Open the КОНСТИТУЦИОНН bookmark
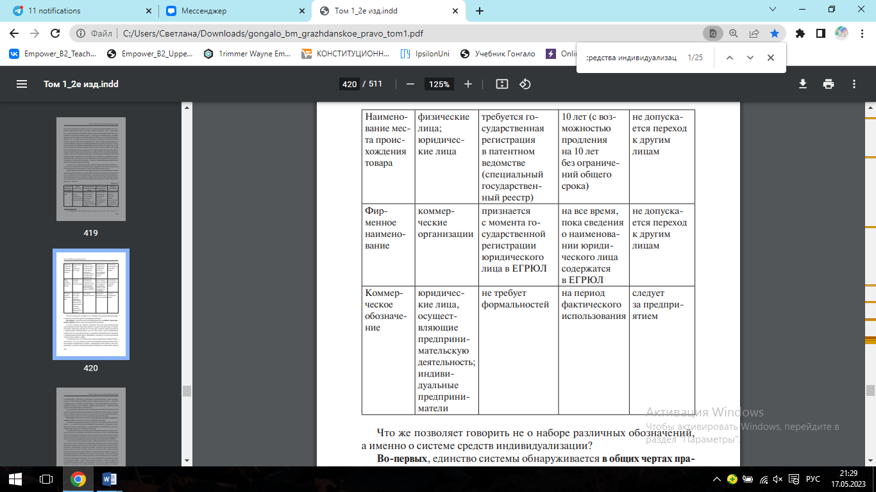 point(345,54)
